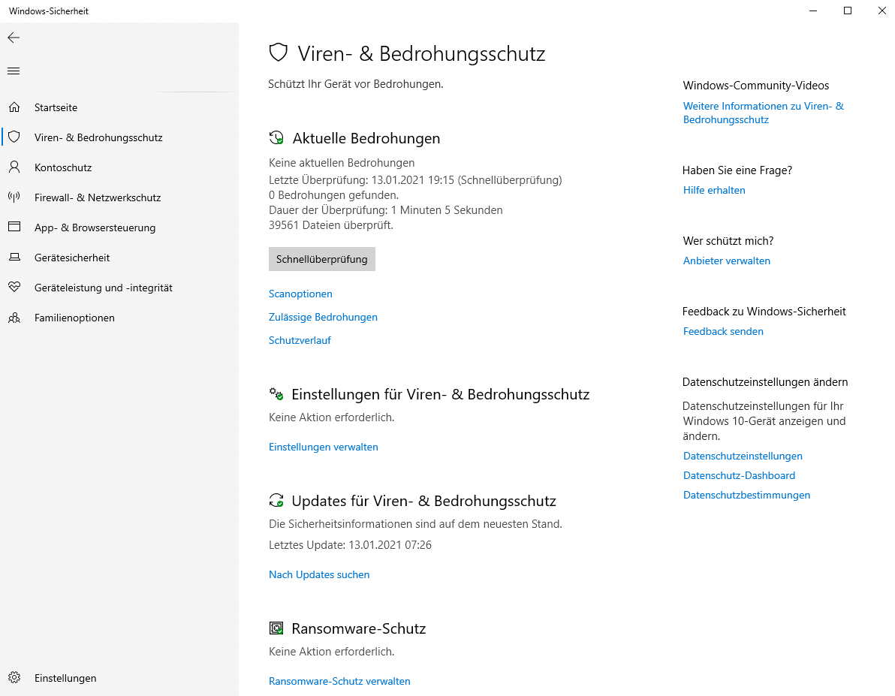Click the Familienoptionen people icon

click(x=14, y=318)
